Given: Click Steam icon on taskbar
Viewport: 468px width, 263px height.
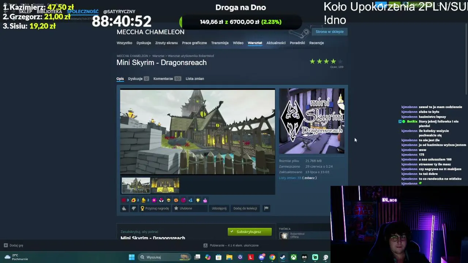Looking at the screenshot, I should (x=283, y=257).
